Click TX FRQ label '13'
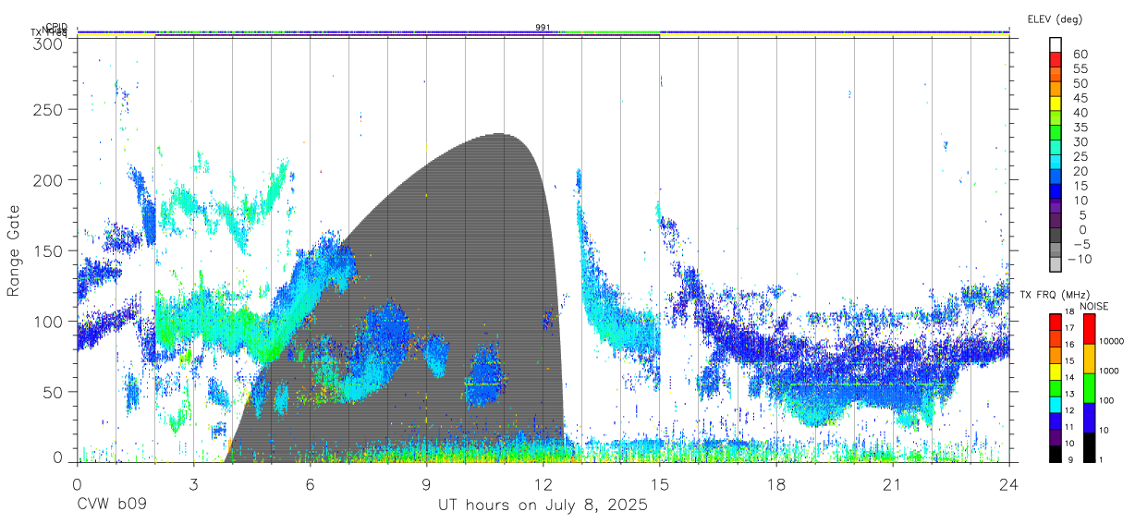Screen dimensions: 1135x524 click(x=1070, y=394)
